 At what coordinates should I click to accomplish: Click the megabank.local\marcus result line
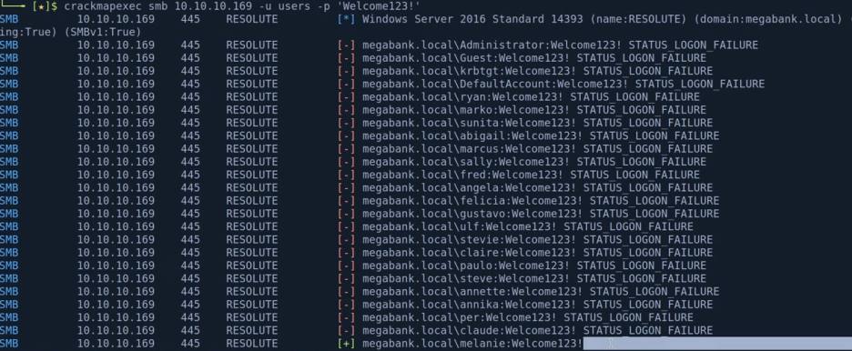537,148
